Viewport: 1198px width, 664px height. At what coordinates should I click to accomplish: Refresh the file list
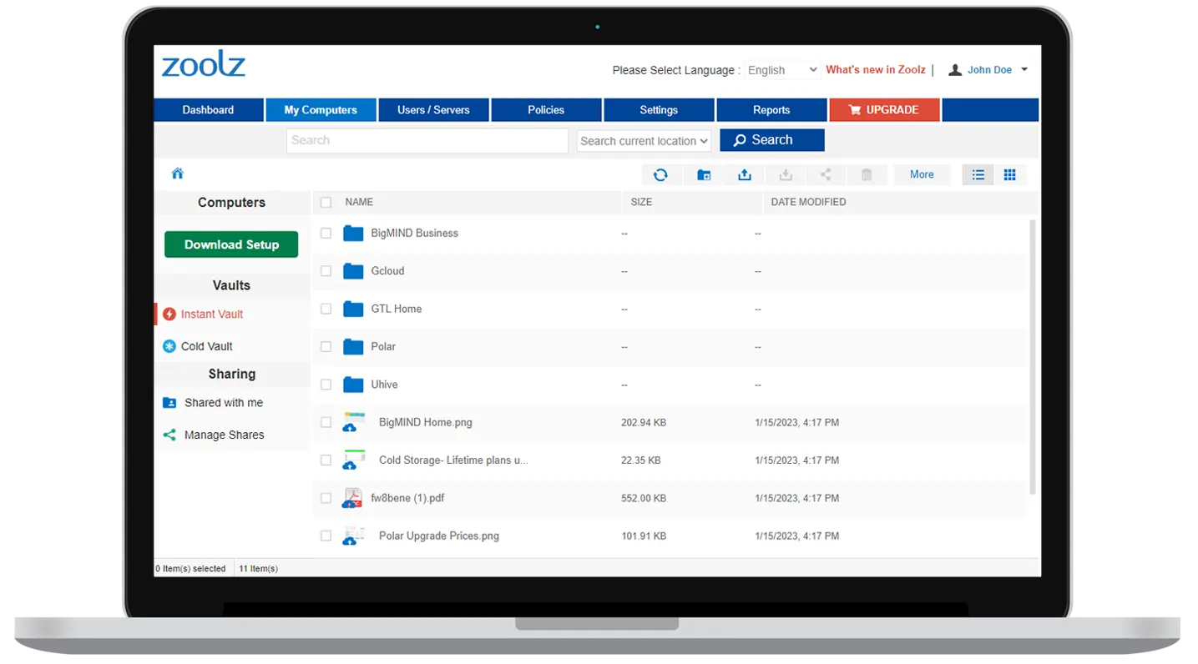[x=660, y=174]
